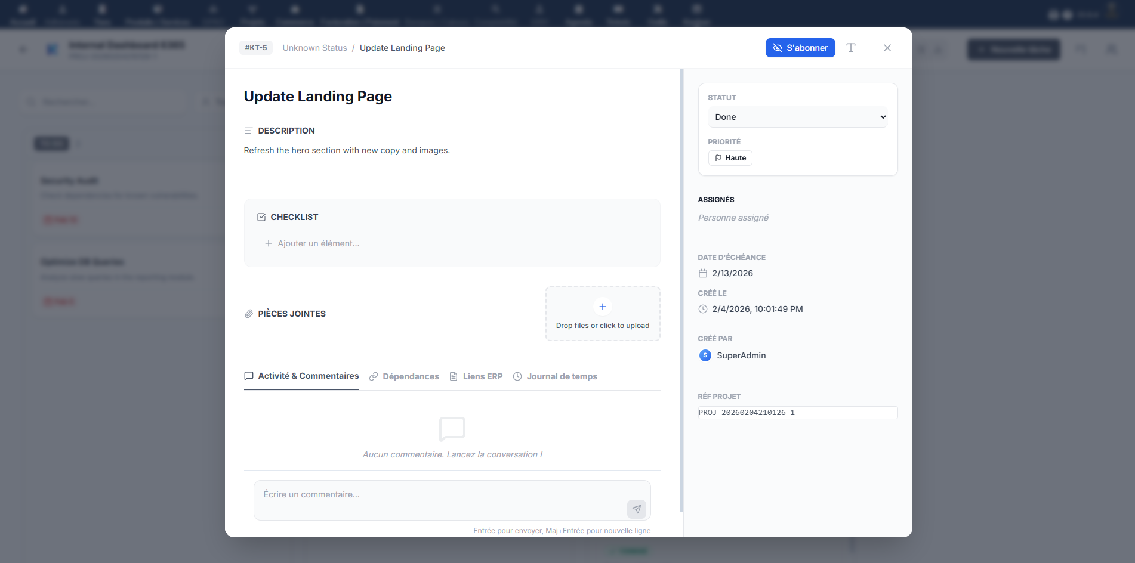
Task: Click the clock icon beside creation date
Action: (x=702, y=309)
